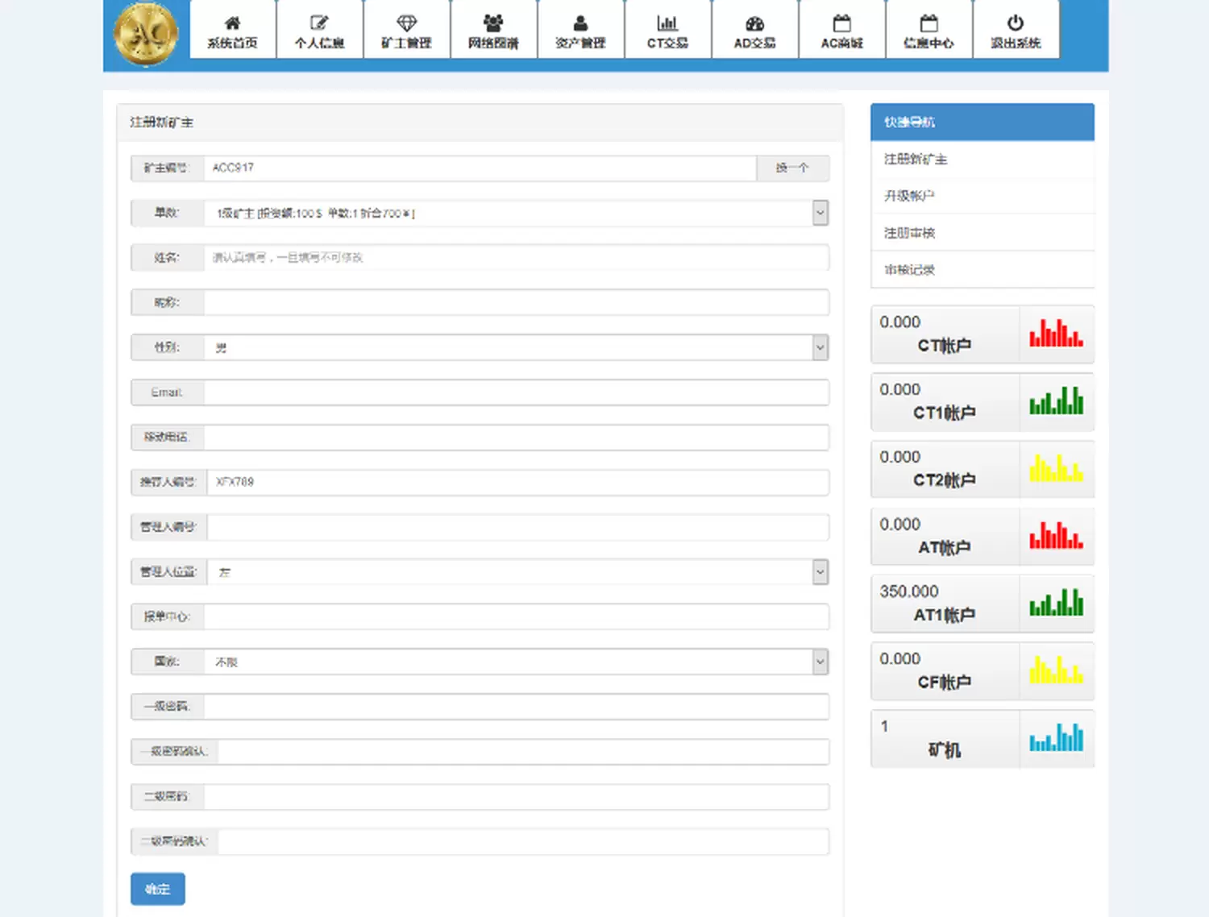Click the diamond icon for 矿主管理

(406, 23)
